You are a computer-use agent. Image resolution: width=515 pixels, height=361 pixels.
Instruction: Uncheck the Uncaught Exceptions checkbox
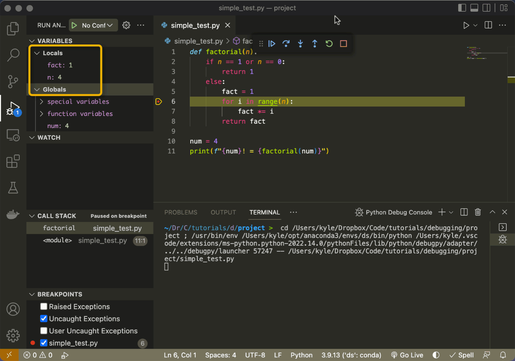[x=44, y=319]
